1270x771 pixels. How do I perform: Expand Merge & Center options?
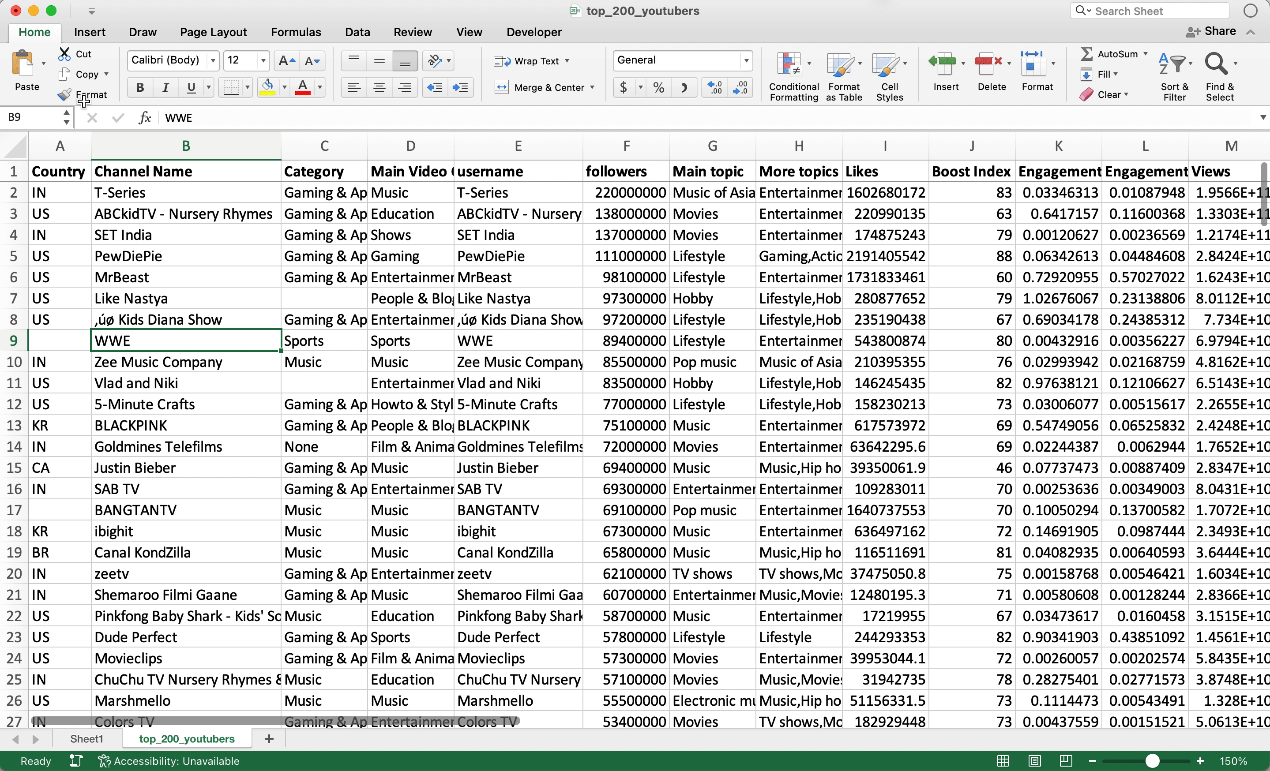coord(592,88)
